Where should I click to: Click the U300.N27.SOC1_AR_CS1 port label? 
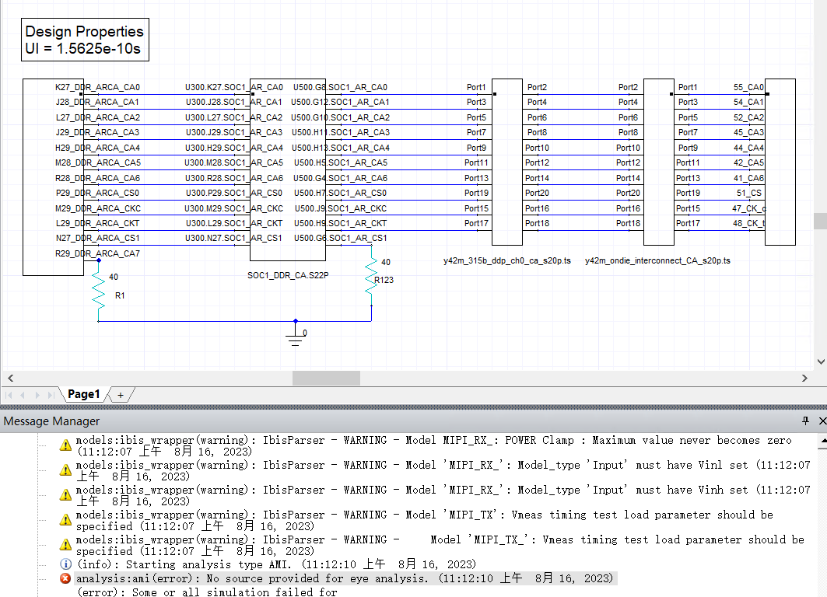coord(233,238)
